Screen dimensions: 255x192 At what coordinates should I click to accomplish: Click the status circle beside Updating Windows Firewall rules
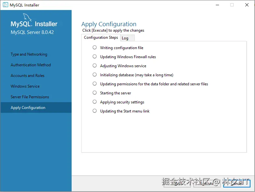click(x=95, y=57)
